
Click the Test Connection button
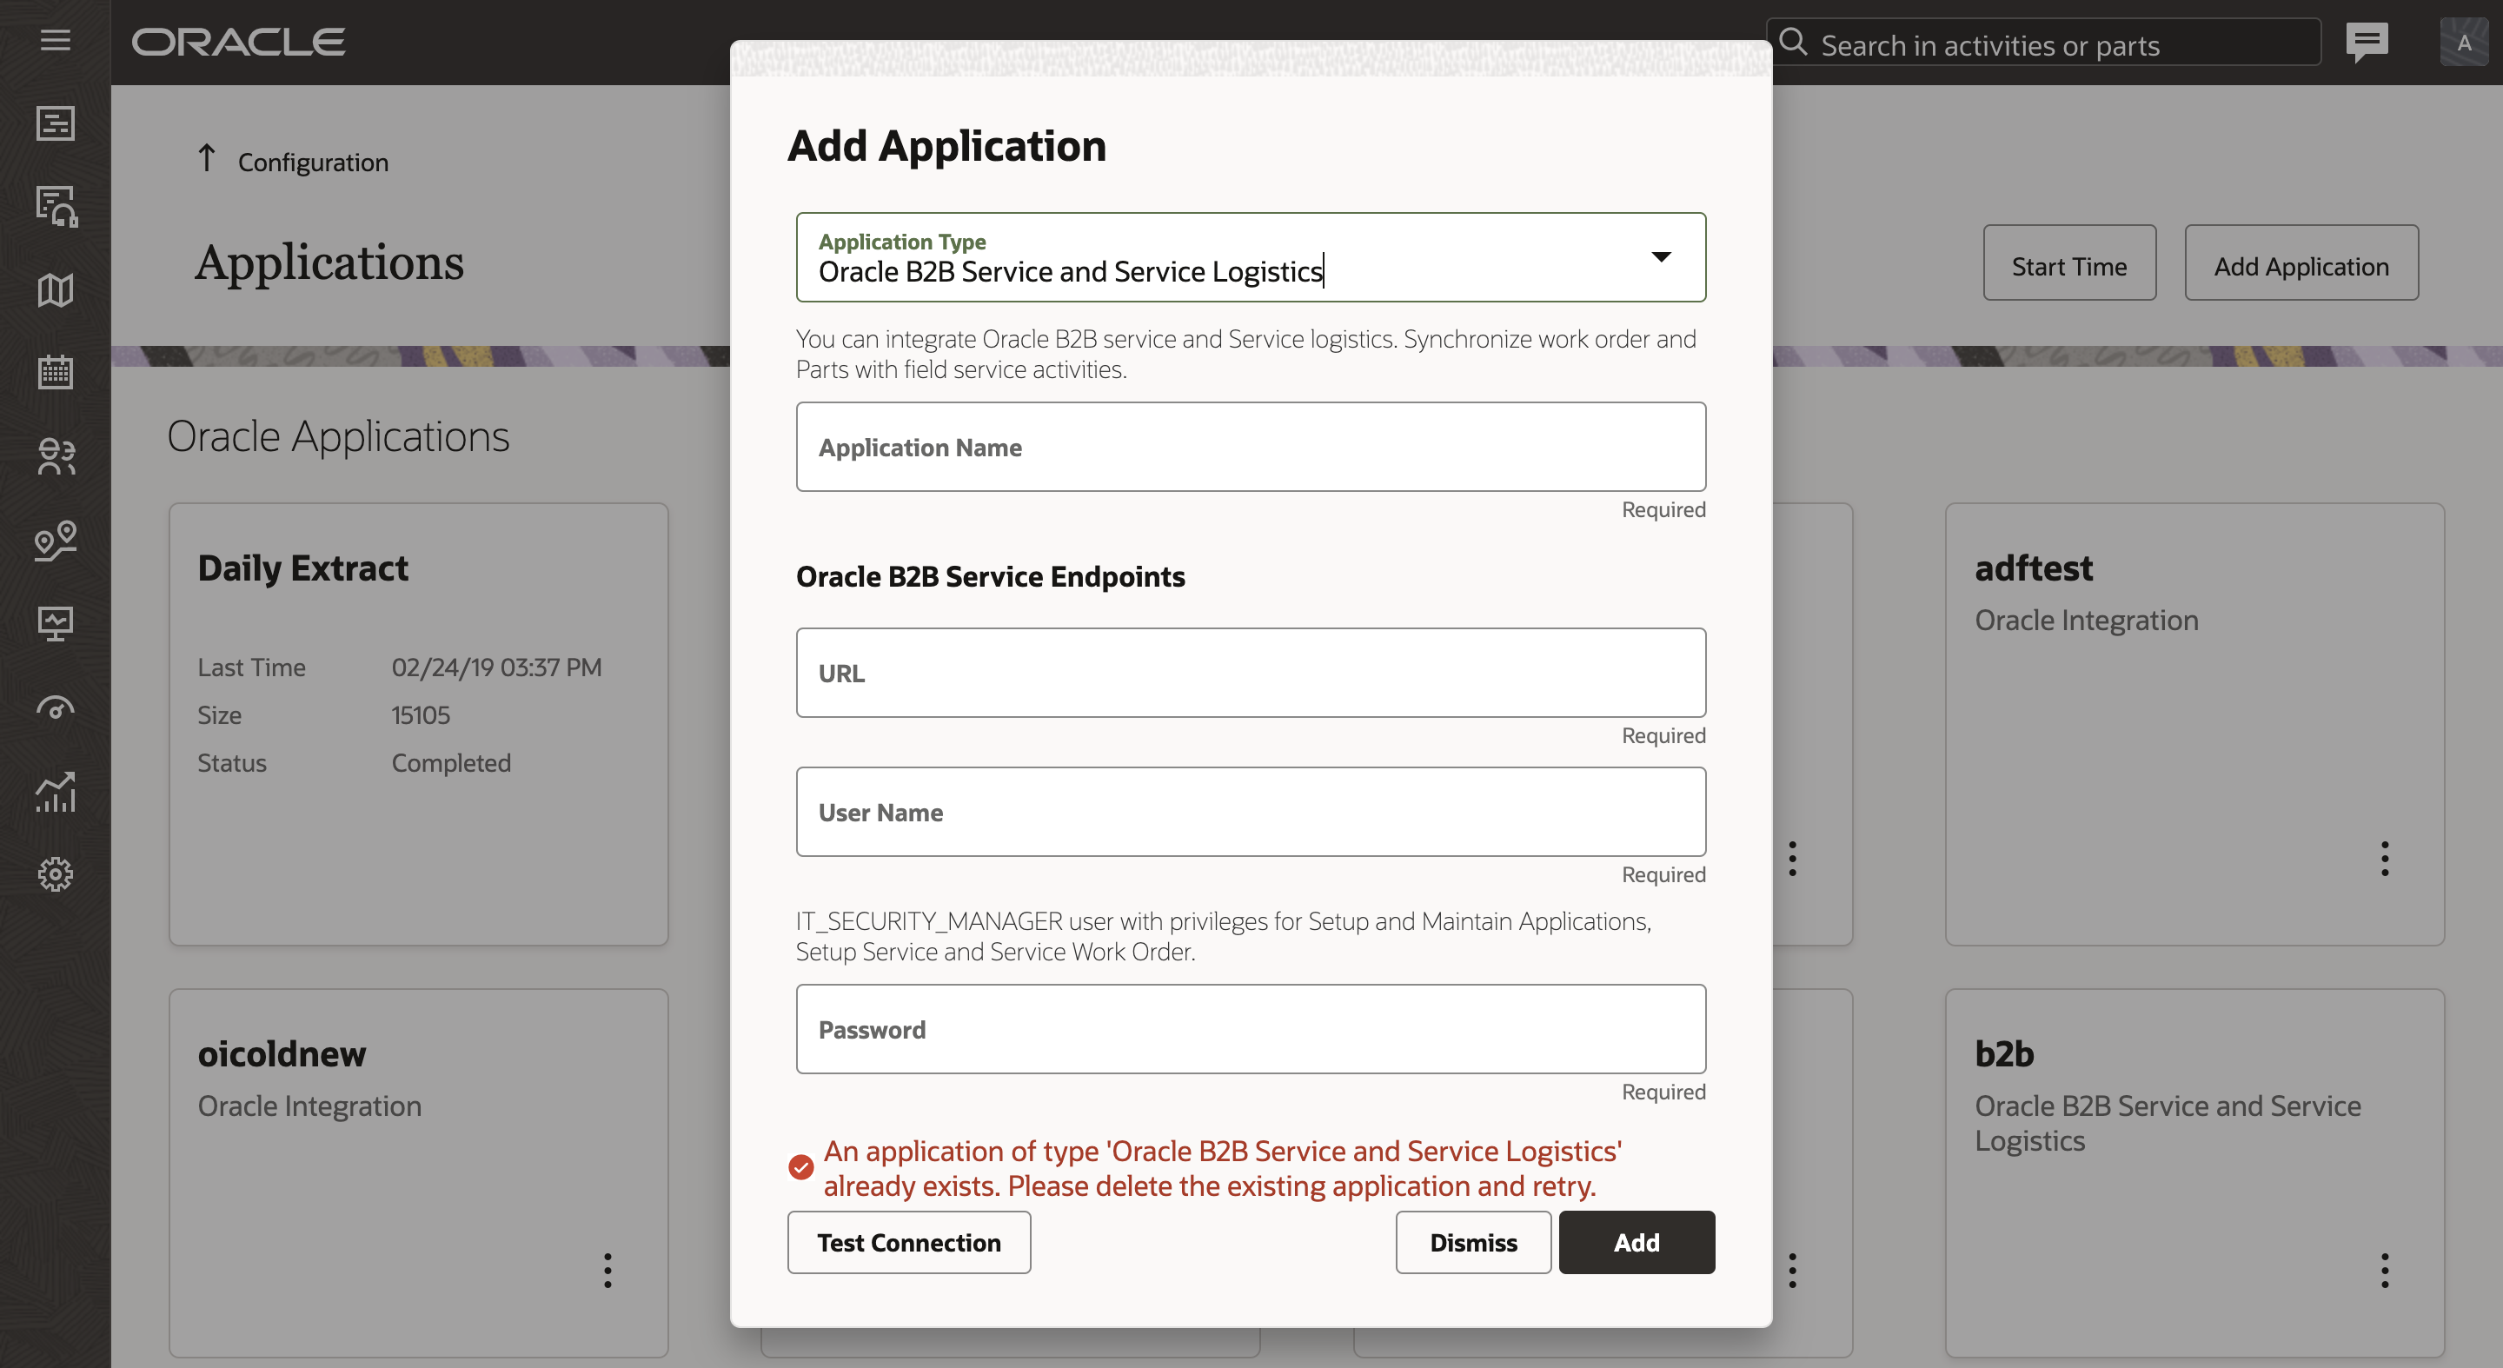(x=908, y=1242)
